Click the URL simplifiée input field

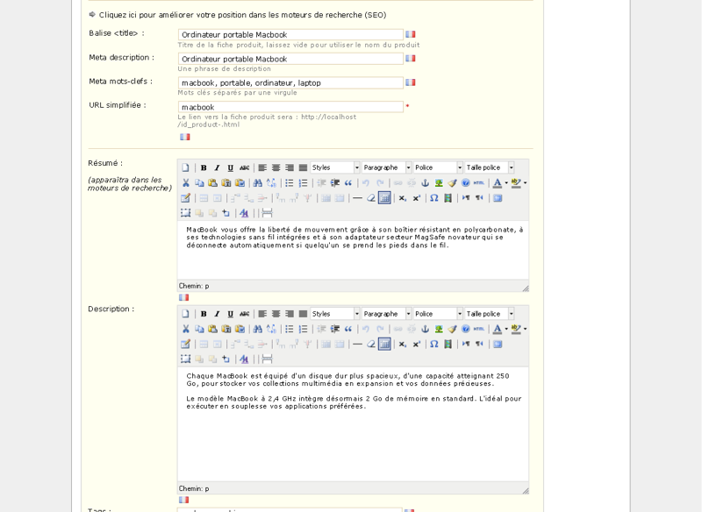290,107
